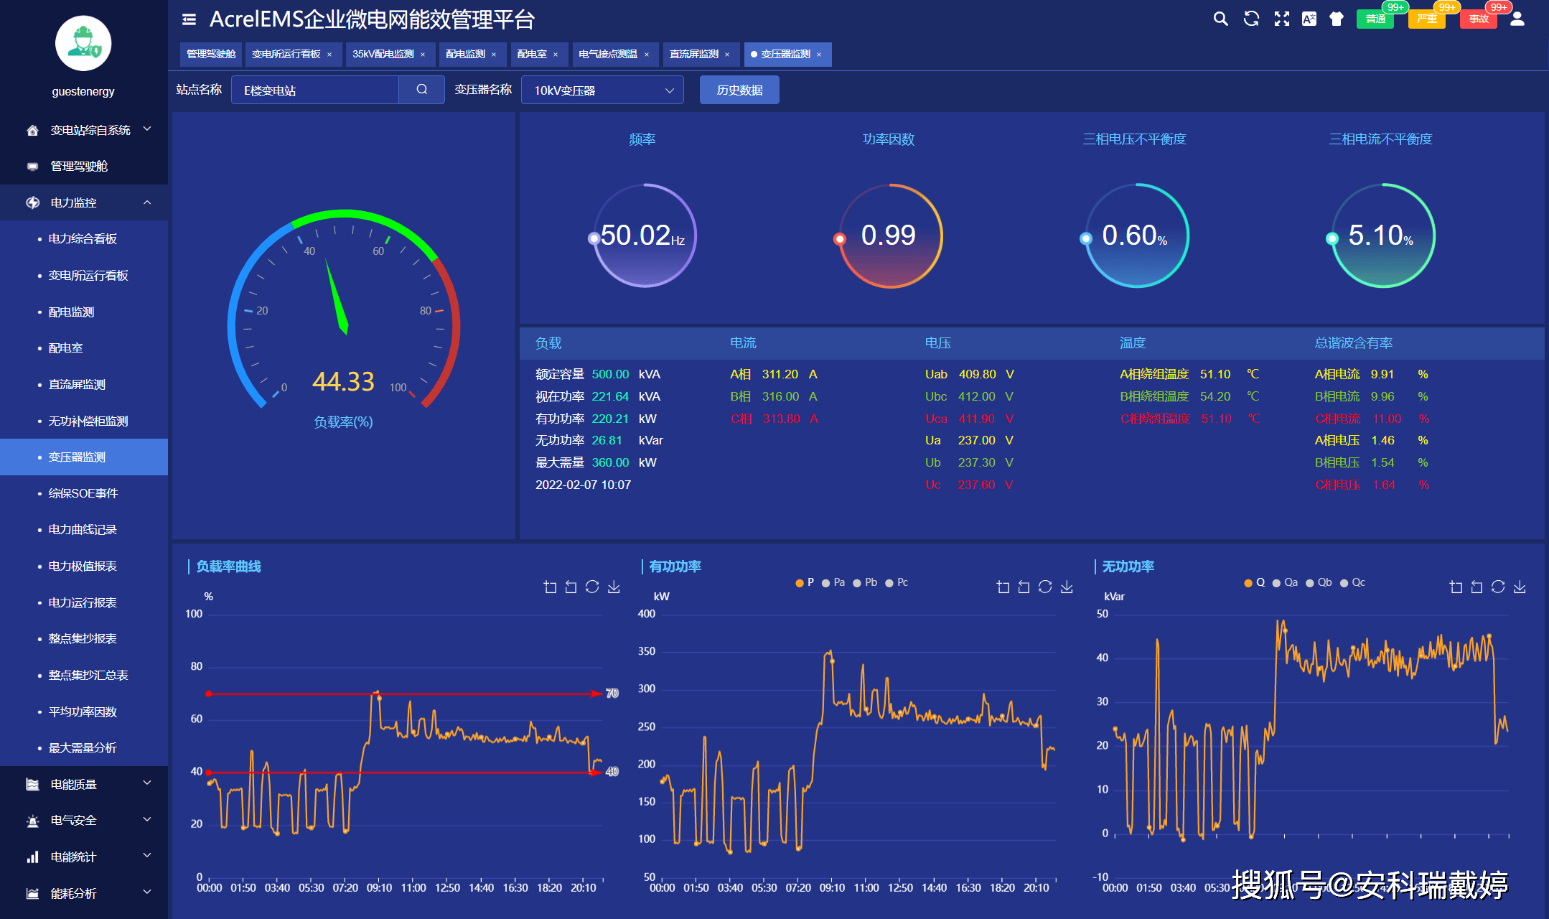The width and height of the screenshot is (1549, 919).
Task: Open the 普通 alarm badge
Action: [x=1375, y=19]
